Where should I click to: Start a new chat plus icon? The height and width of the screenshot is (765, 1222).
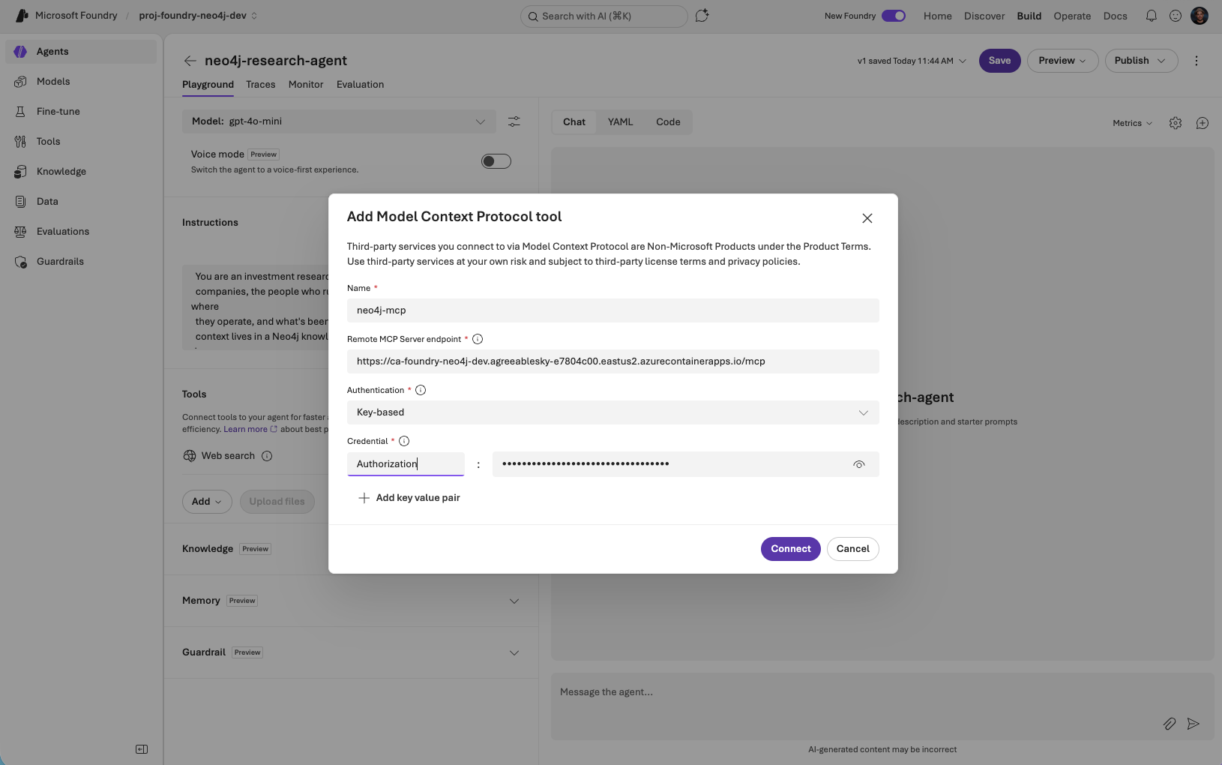coord(1203,123)
